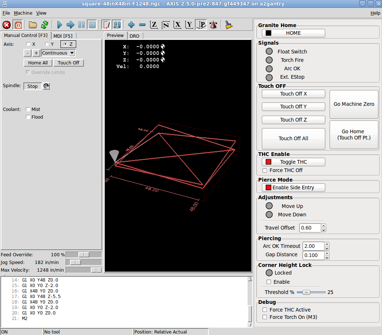Click the Granite Home HOME button

pos(293,33)
